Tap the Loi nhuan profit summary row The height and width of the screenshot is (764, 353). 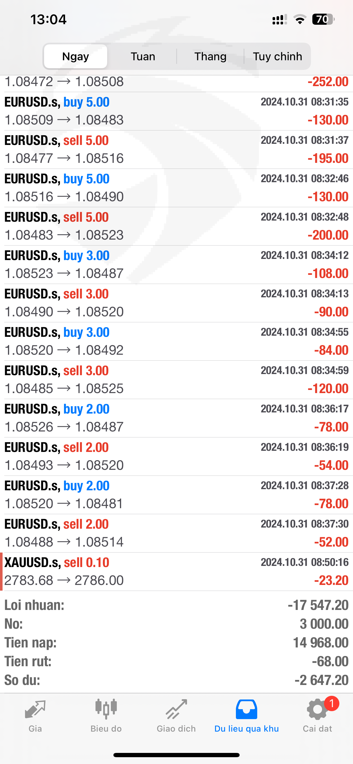click(x=176, y=605)
